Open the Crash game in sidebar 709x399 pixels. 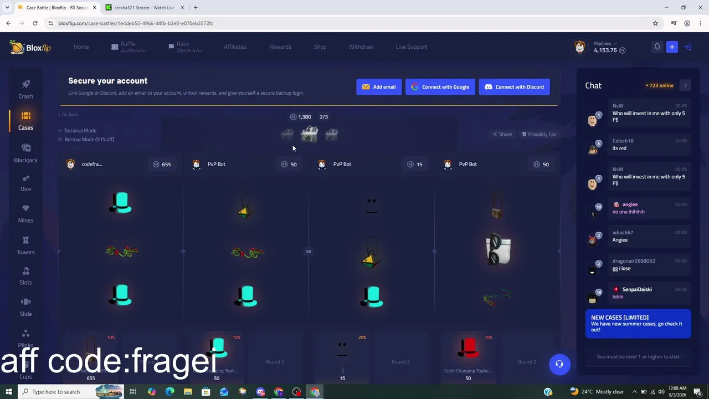(x=25, y=89)
